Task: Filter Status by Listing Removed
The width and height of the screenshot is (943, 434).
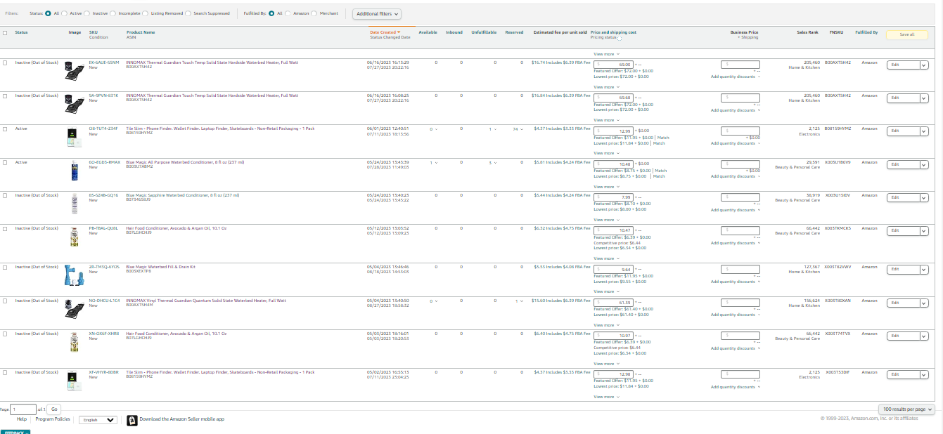Action: (145, 13)
